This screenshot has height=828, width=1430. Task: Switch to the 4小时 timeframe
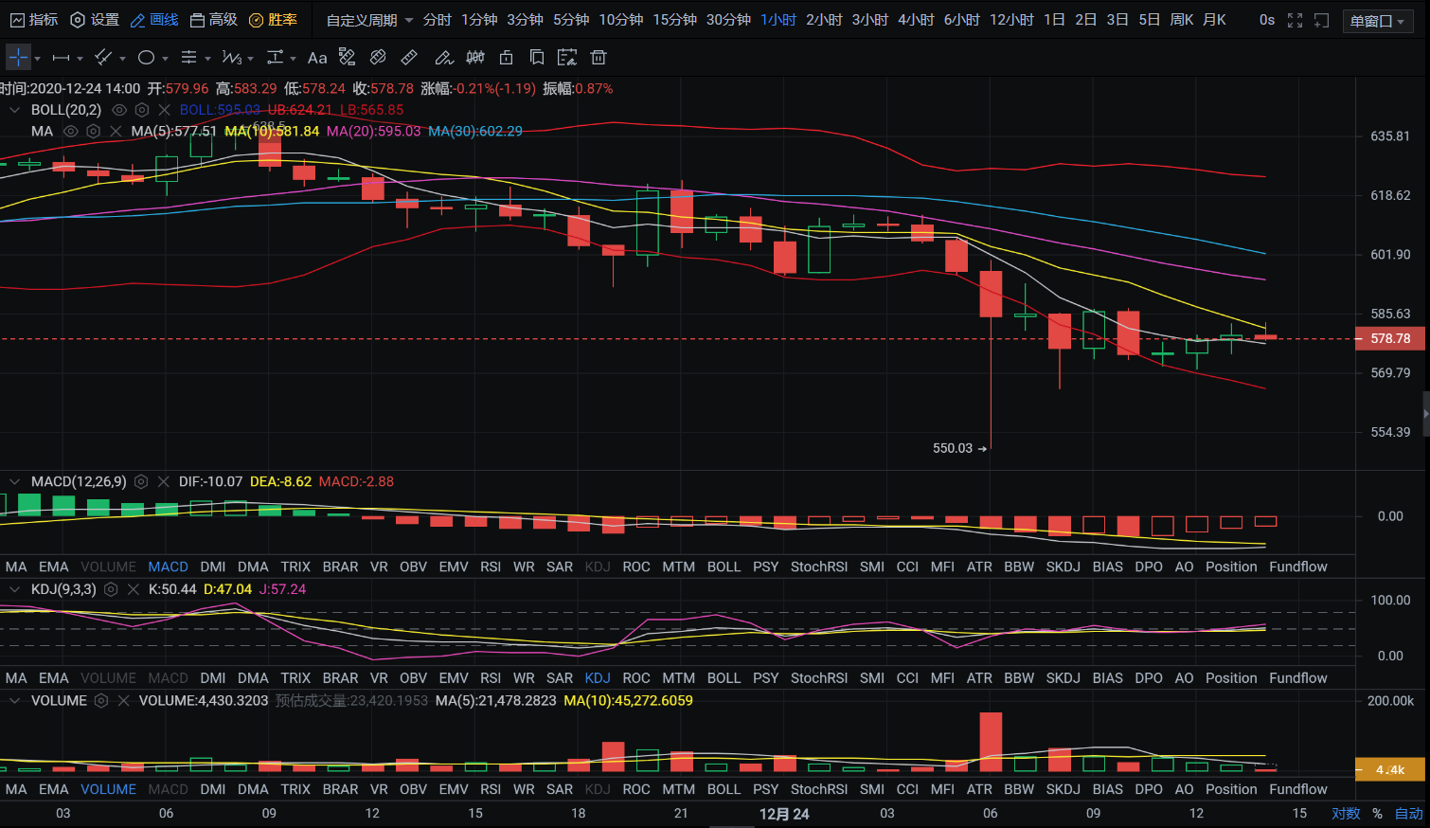coord(915,20)
